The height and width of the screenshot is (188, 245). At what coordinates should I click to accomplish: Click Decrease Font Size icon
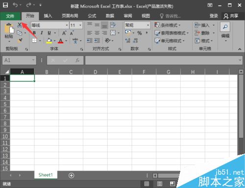[72, 33]
